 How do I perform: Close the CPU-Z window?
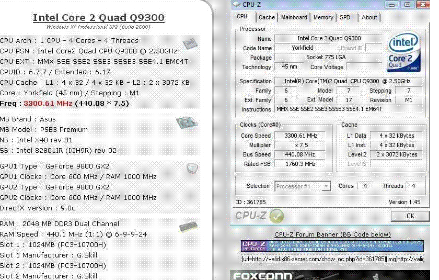pos(423,5)
